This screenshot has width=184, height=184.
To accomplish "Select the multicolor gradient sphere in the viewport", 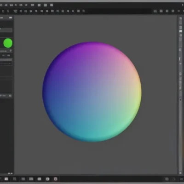I will tap(92, 92).
